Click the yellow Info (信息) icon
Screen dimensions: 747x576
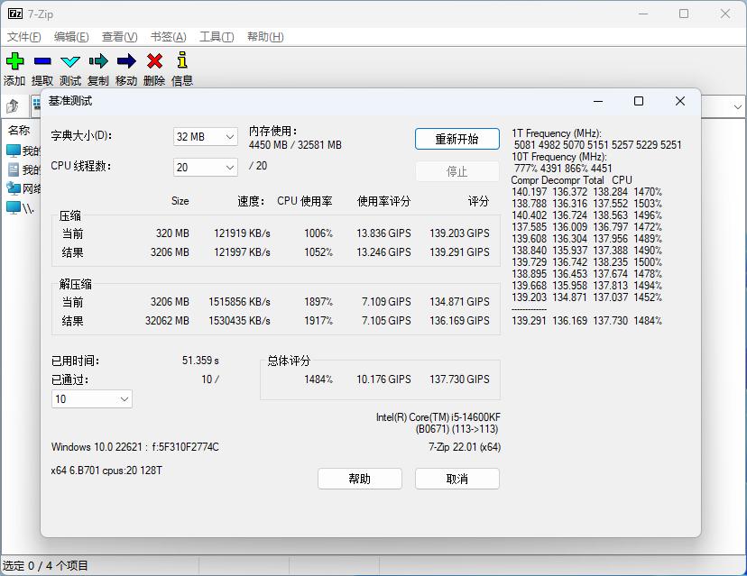182,60
